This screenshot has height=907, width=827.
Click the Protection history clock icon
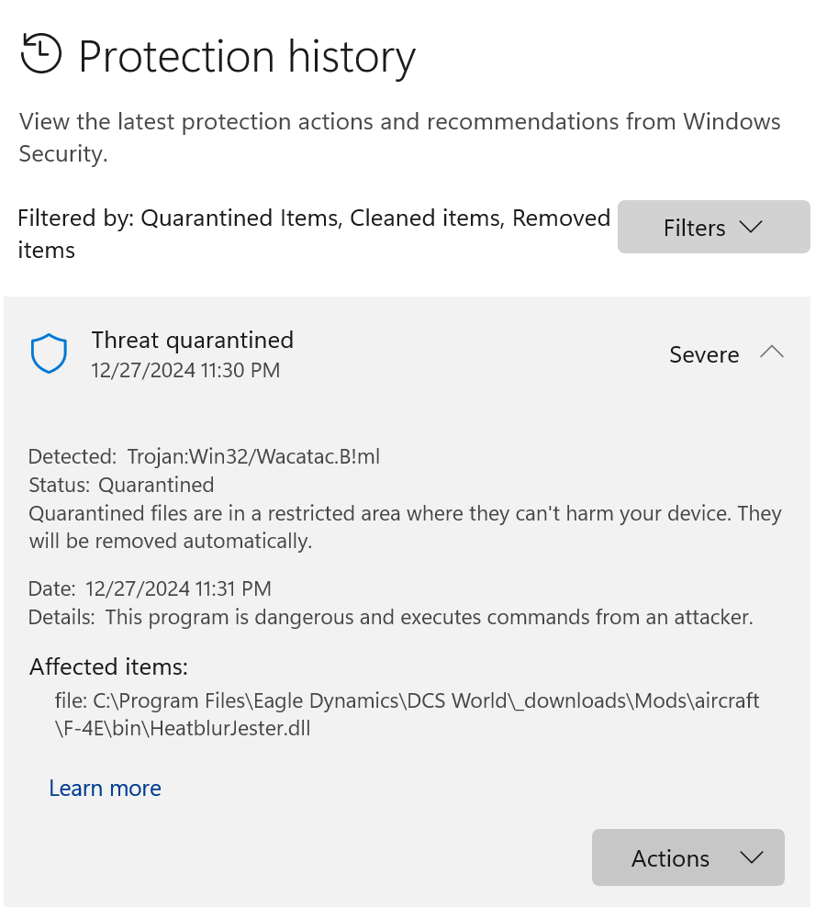(x=40, y=54)
